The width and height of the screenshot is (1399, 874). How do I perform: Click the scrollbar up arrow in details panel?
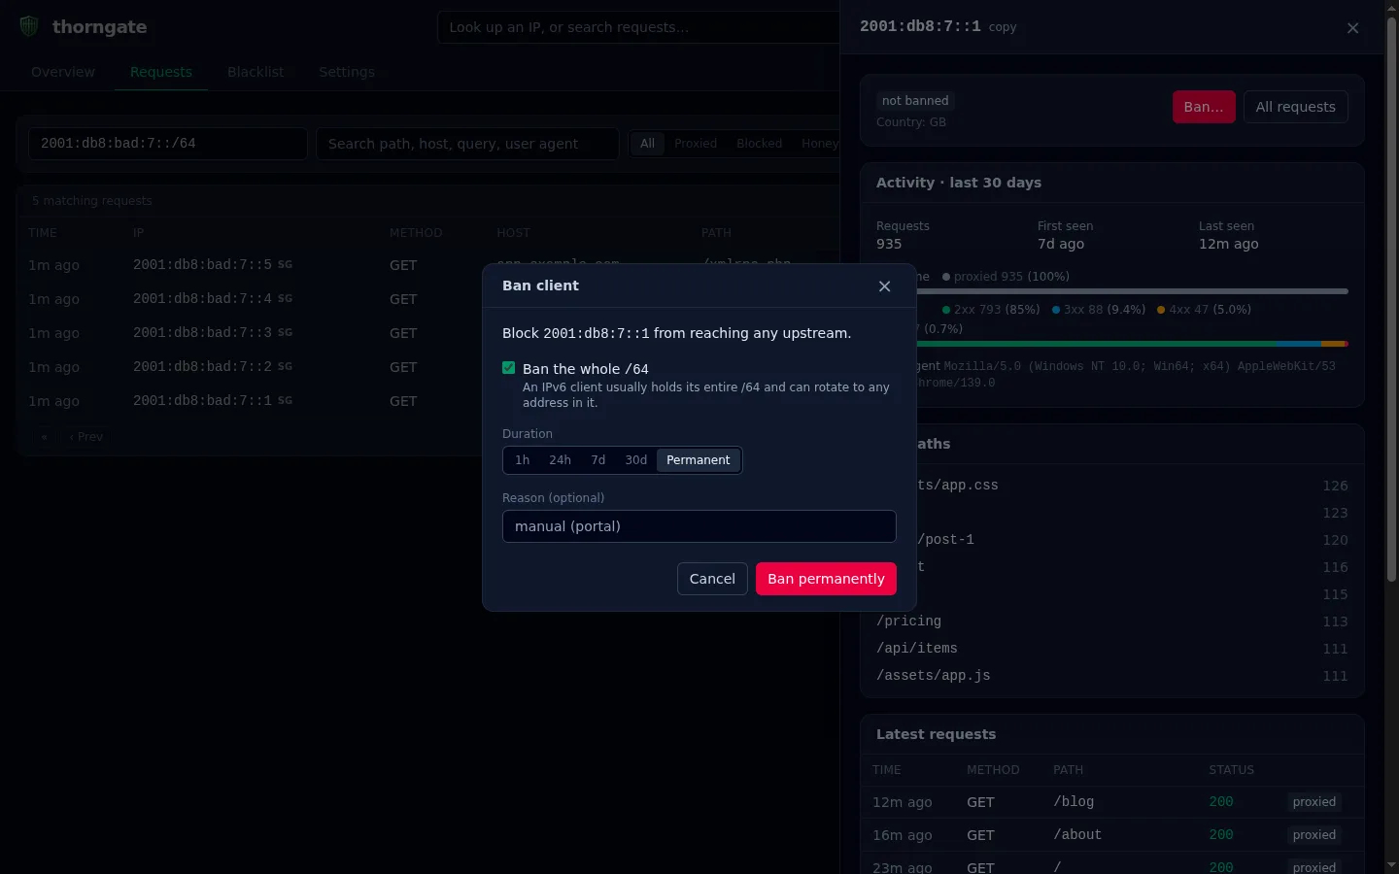pyautogui.click(x=1391, y=8)
